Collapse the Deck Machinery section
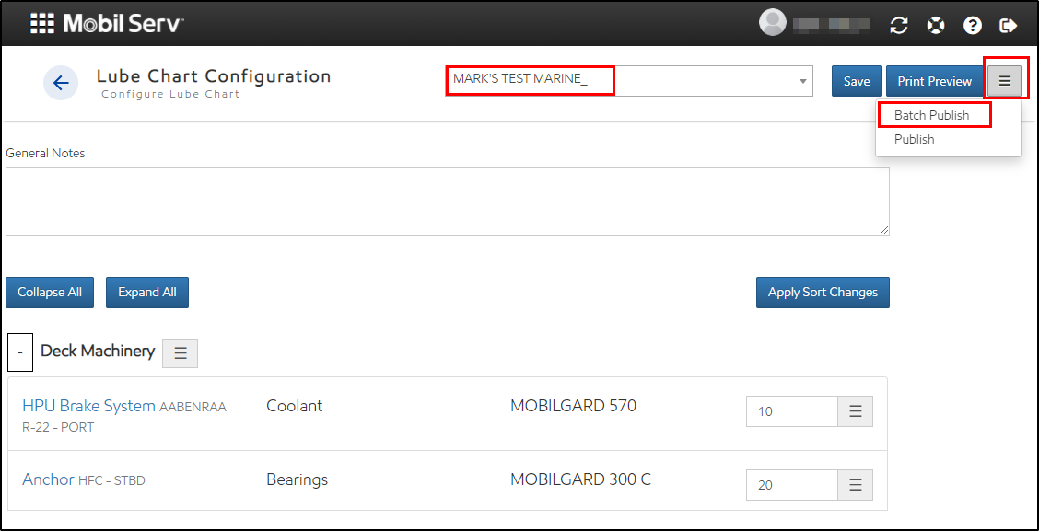The height and width of the screenshot is (531, 1039). 19,352
